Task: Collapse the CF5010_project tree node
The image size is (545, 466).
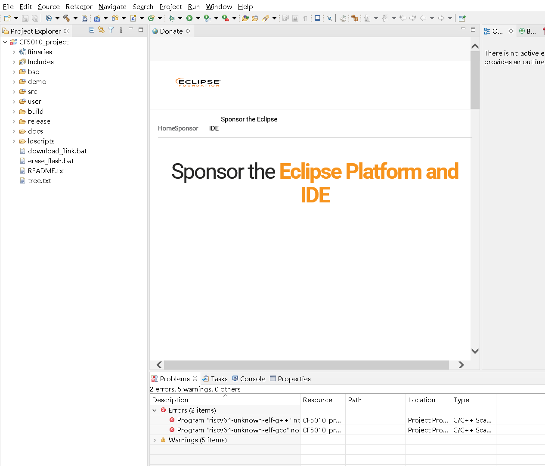Action: click(x=5, y=42)
